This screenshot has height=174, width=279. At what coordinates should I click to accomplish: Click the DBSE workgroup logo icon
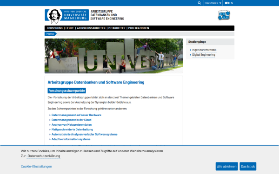224,15
